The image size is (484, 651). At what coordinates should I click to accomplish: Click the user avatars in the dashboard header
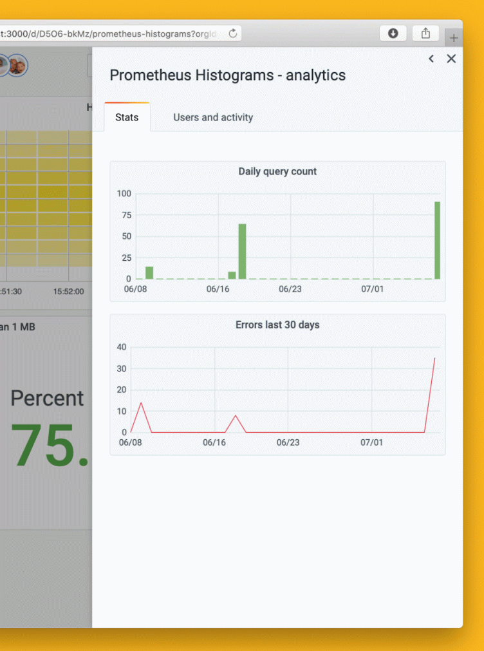coord(14,65)
